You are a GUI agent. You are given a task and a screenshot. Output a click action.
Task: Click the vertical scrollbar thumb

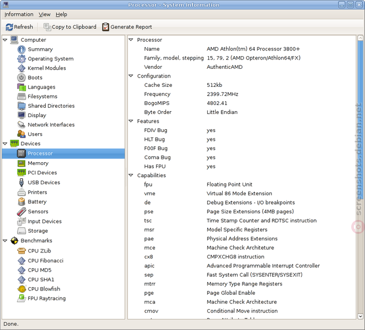tap(360, 119)
